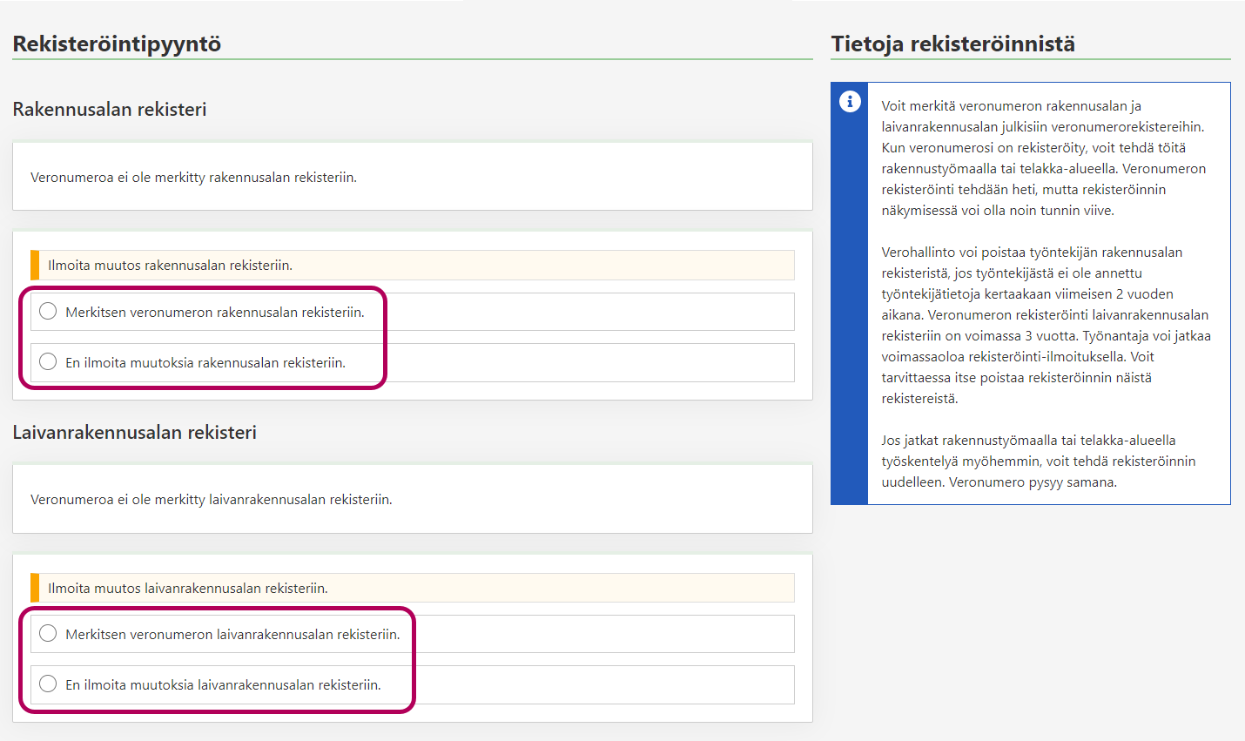Click the orange marker beside laivanrakennusalan notice

point(35,589)
